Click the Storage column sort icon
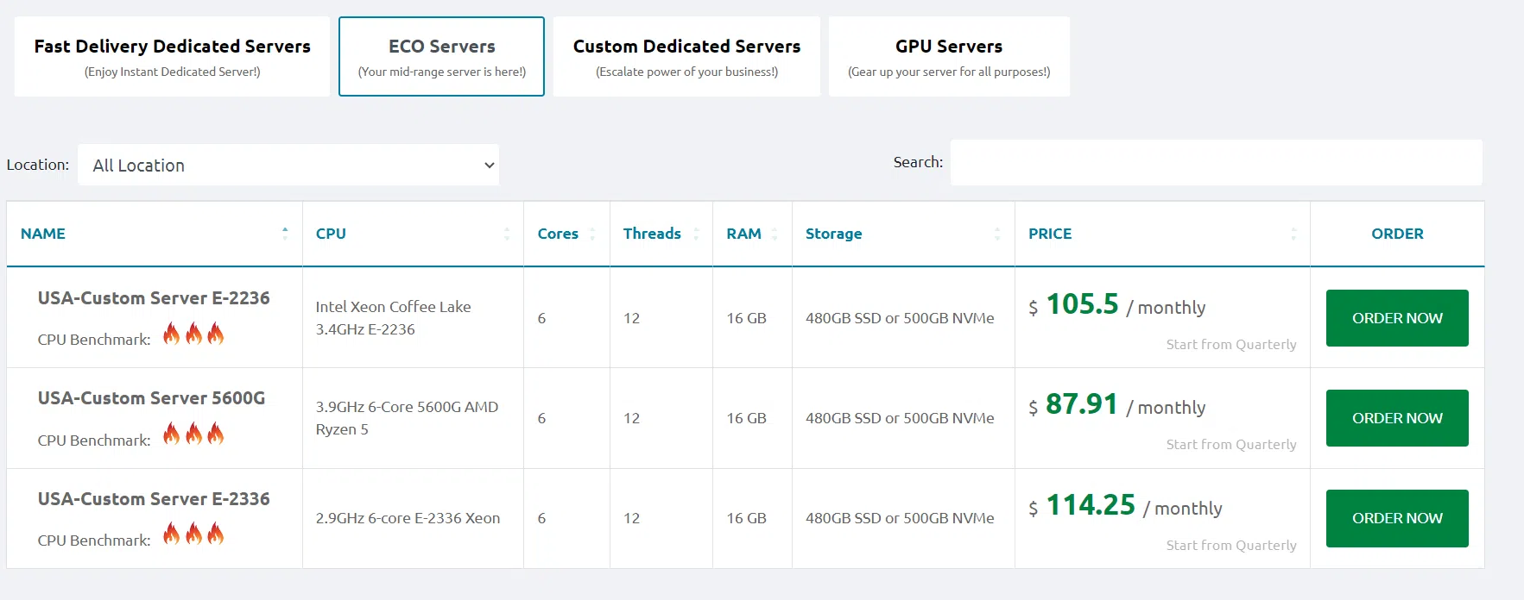The image size is (1524, 600). click(997, 234)
